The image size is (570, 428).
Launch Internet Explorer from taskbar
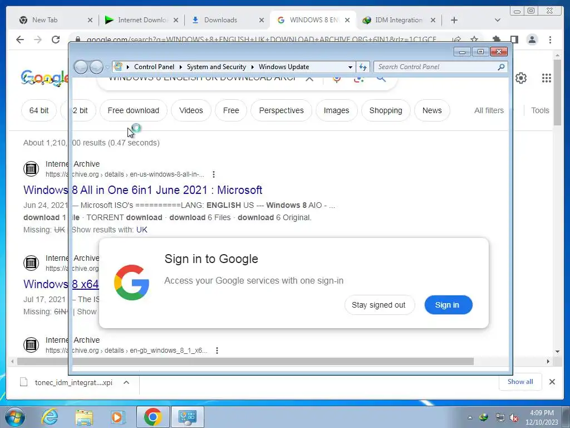coord(50,417)
